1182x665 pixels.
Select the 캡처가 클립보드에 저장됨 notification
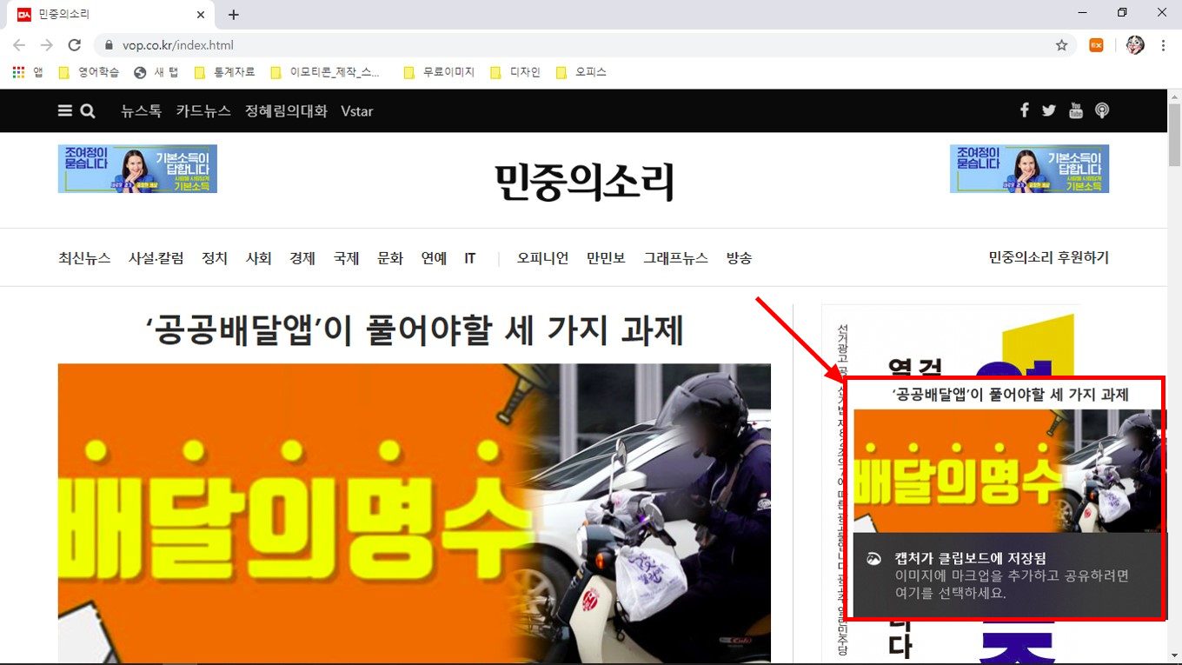1007,575
